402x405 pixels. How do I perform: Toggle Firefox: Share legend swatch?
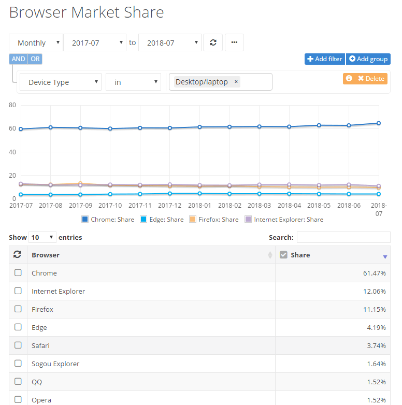(193, 219)
